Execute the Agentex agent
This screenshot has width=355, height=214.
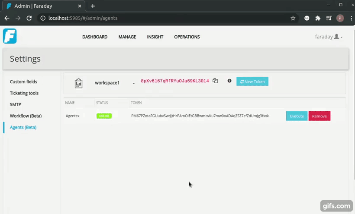[x=297, y=116]
